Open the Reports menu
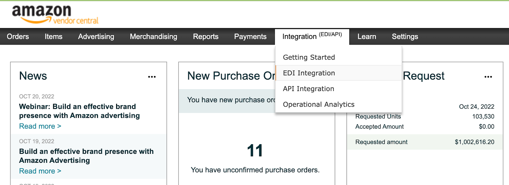This screenshot has height=185, width=509. [206, 37]
